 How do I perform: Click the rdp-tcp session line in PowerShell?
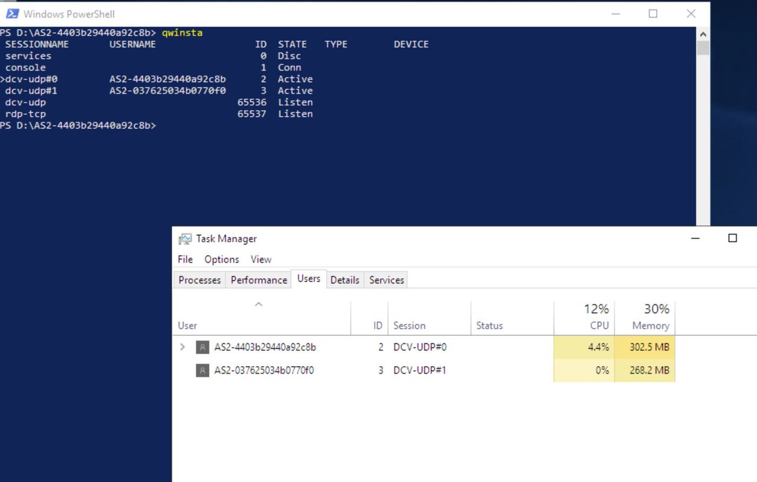159,114
